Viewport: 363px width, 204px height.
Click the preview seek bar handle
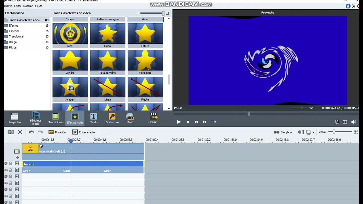249,114
